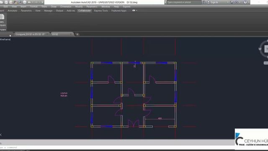The width and height of the screenshot is (268, 151).
Task: Switch to Featured Apps ribbon tab
Action: 119,10
